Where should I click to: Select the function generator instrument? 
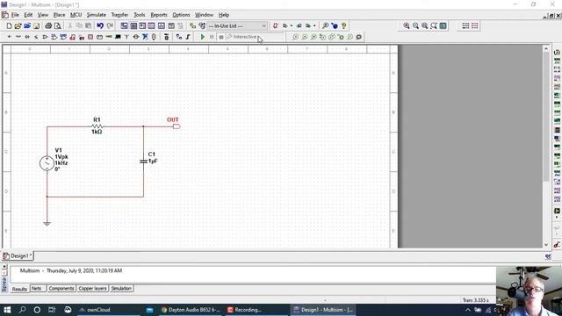point(557,61)
